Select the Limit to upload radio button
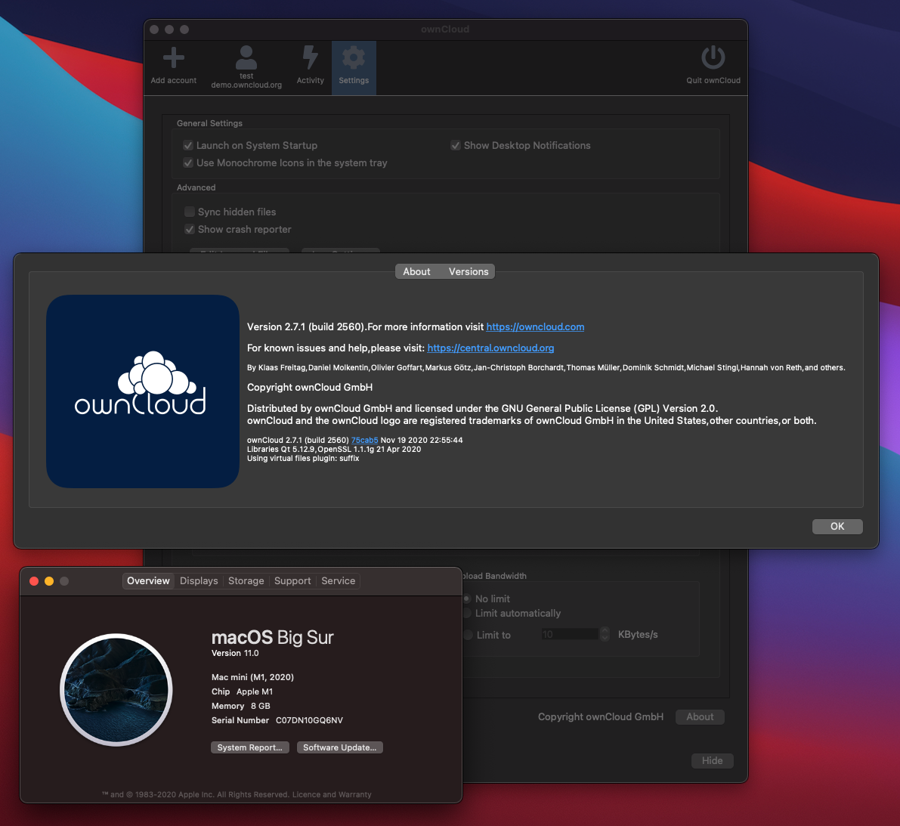900x826 pixels. [x=469, y=635]
